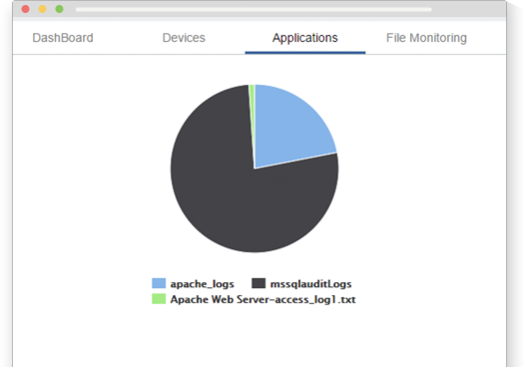
Task: Click the blue apache_logs legend swatch
Action: click(x=159, y=283)
